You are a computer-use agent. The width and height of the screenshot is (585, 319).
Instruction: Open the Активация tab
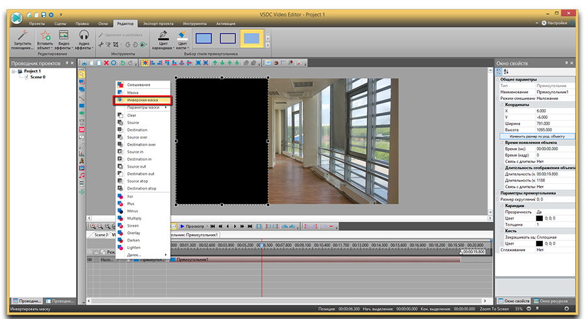[x=226, y=23]
